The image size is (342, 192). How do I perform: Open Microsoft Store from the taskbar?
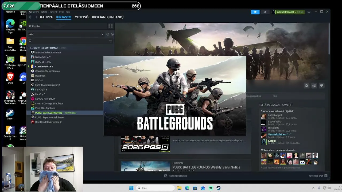pos(195,188)
